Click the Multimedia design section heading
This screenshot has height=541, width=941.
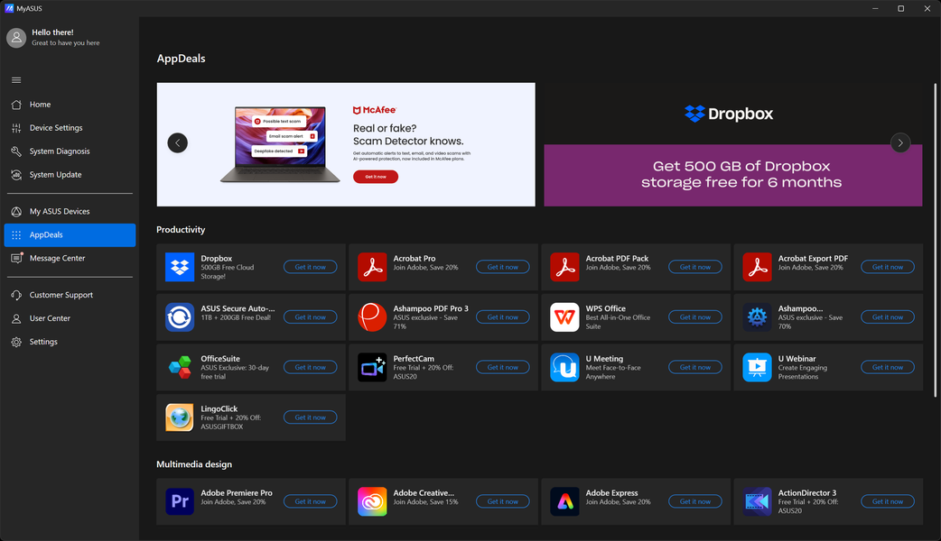[x=194, y=464]
